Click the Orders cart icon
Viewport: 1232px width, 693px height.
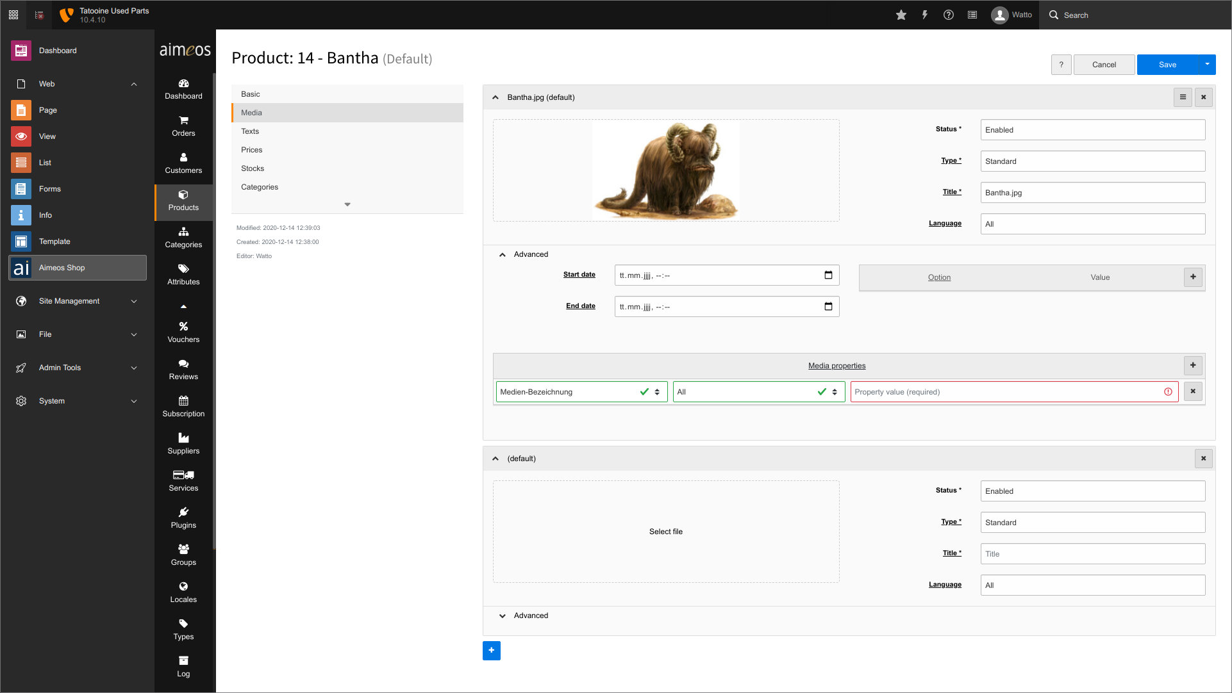[x=183, y=120]
